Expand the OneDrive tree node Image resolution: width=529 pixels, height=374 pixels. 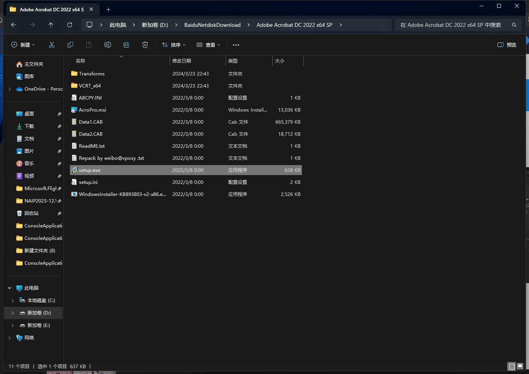click(x=10, y=89)
